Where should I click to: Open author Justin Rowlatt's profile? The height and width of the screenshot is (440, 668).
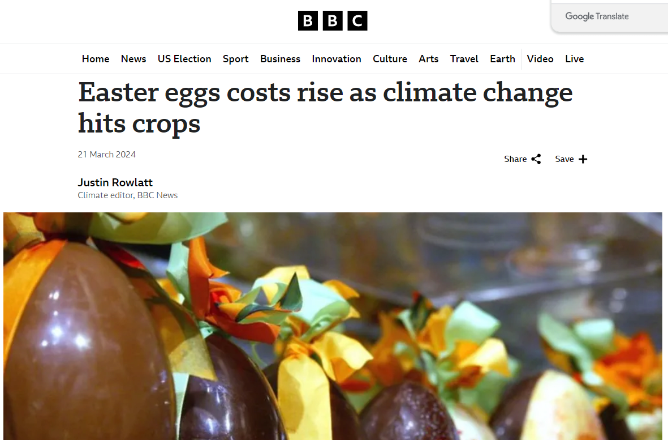click(x=115, y=182)
